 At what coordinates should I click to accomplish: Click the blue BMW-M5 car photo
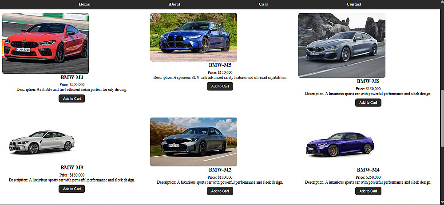coord(194,37)
